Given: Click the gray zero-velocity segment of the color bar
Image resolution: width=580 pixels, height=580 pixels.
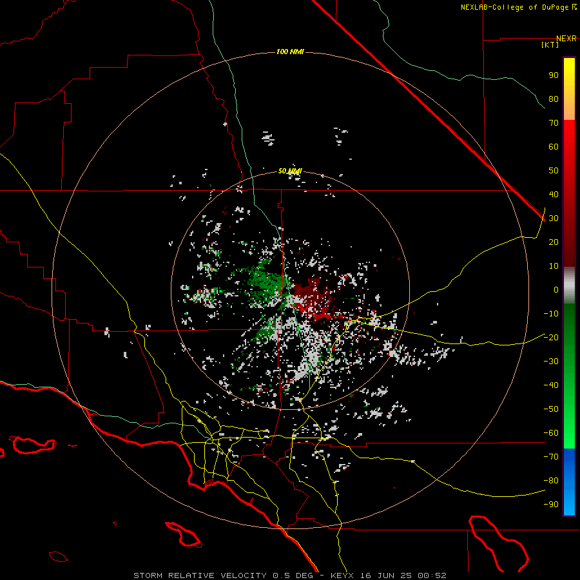Looking at the screenshot, I should [569, 285].
